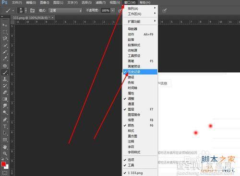
Task: Click the brush size 20 preview
Action: 21,11
